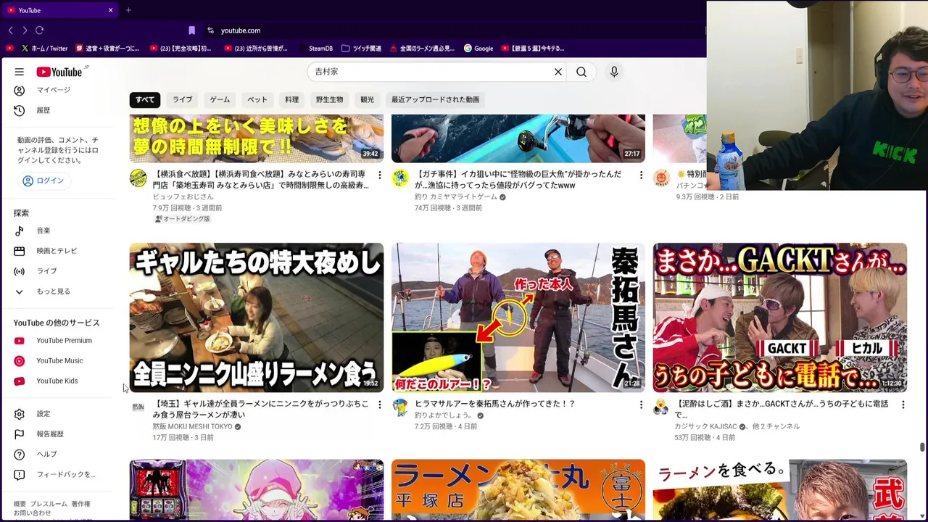Select the ゲーム filter chip
This screenshot has width=928, height=522.
(220, 99)
